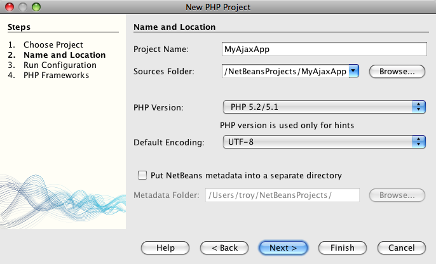The width and height of the screenshot is (436, 264).
Task: Click the Metadata Folder path field
Action: click(x=282, y=195)
